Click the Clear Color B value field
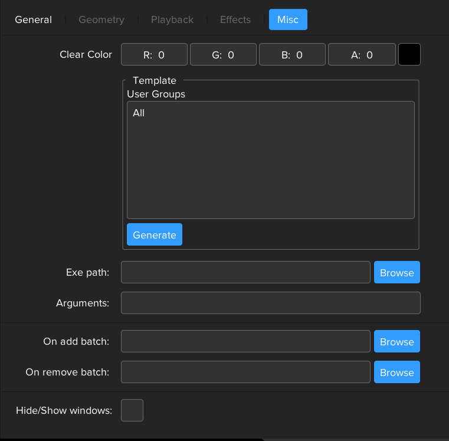Image resolution: width=449 pixels, height=441 pixels. click(292, 55)
